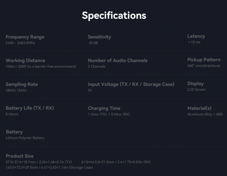227x176 pixels.
Task: Select the Storage Case dimensions line
Action: [x=49, y=167]
